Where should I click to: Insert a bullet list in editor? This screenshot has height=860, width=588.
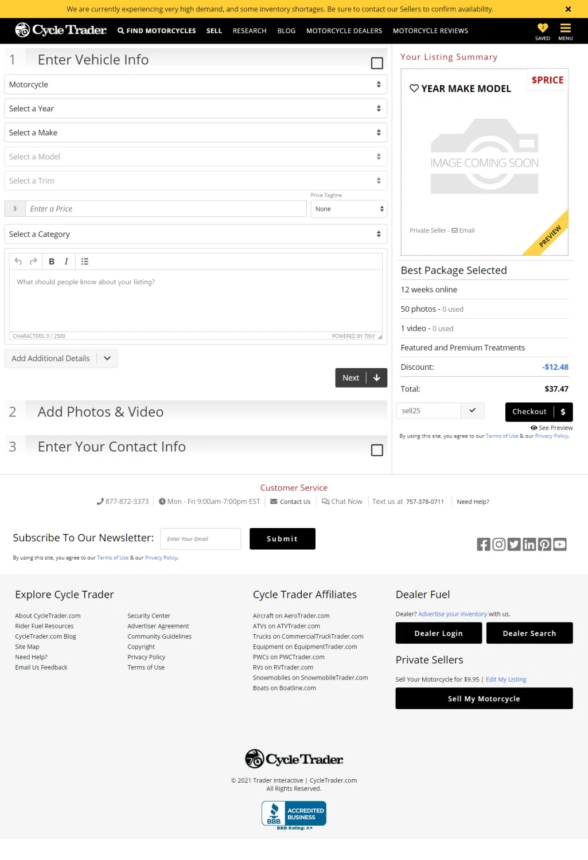pos(85,261)
